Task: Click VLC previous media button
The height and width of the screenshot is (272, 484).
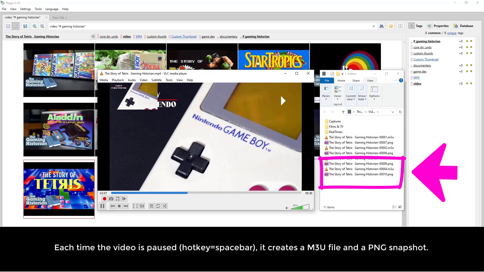Action: (112, 206)
